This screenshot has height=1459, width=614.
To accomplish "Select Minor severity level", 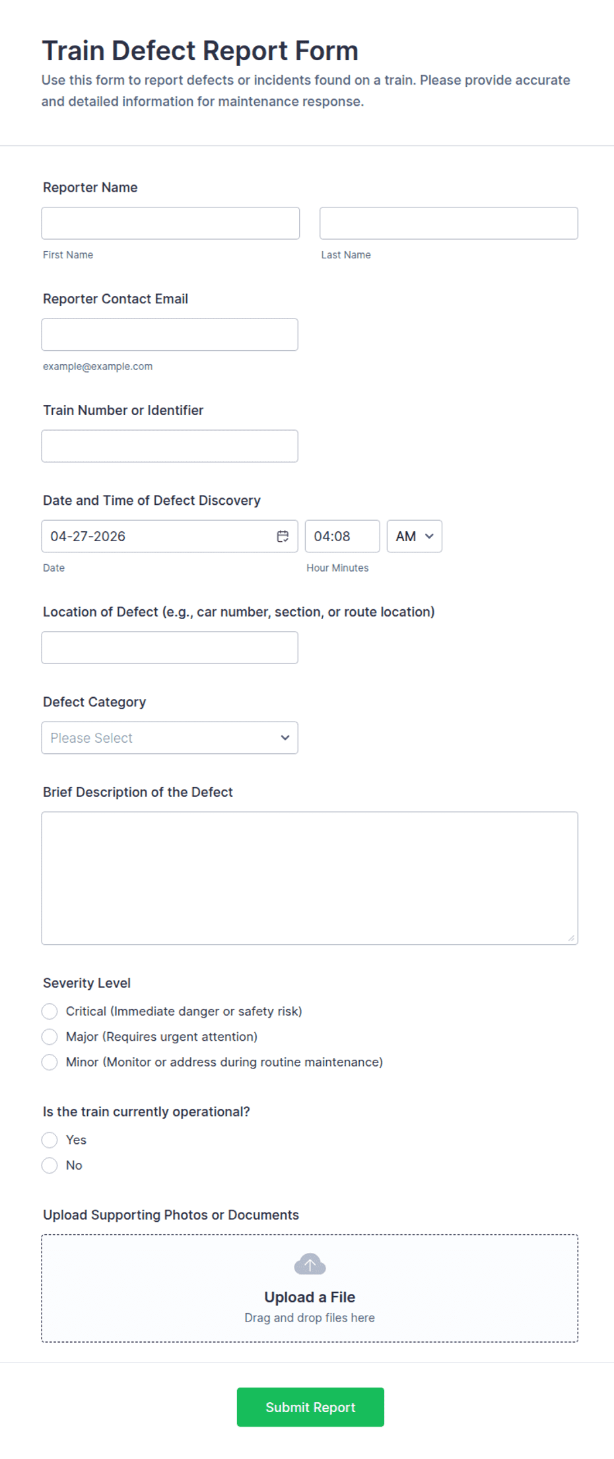I will point(50,1062).
